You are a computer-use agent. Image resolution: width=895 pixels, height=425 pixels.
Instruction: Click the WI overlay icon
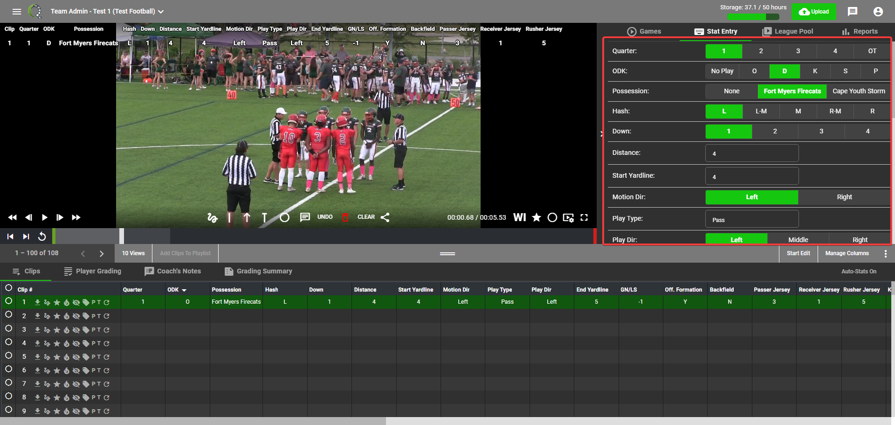pyautogui.click(x=520, y=217)
